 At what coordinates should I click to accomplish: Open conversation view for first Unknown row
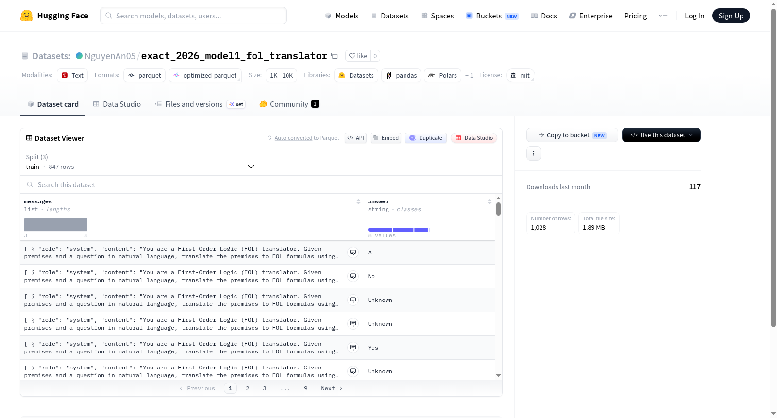[x=353, y=300]
